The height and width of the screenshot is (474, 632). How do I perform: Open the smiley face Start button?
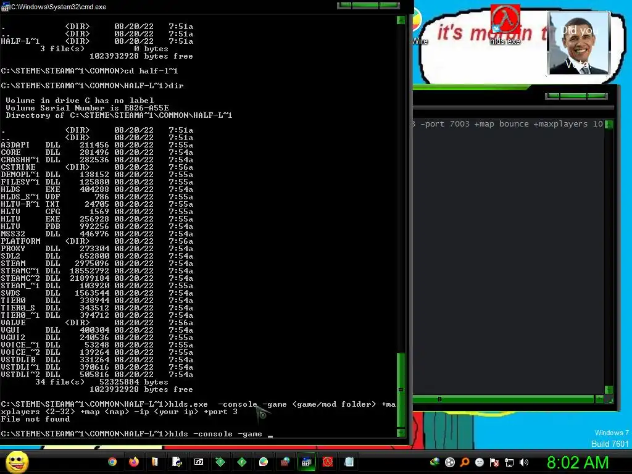pos(17,462)
